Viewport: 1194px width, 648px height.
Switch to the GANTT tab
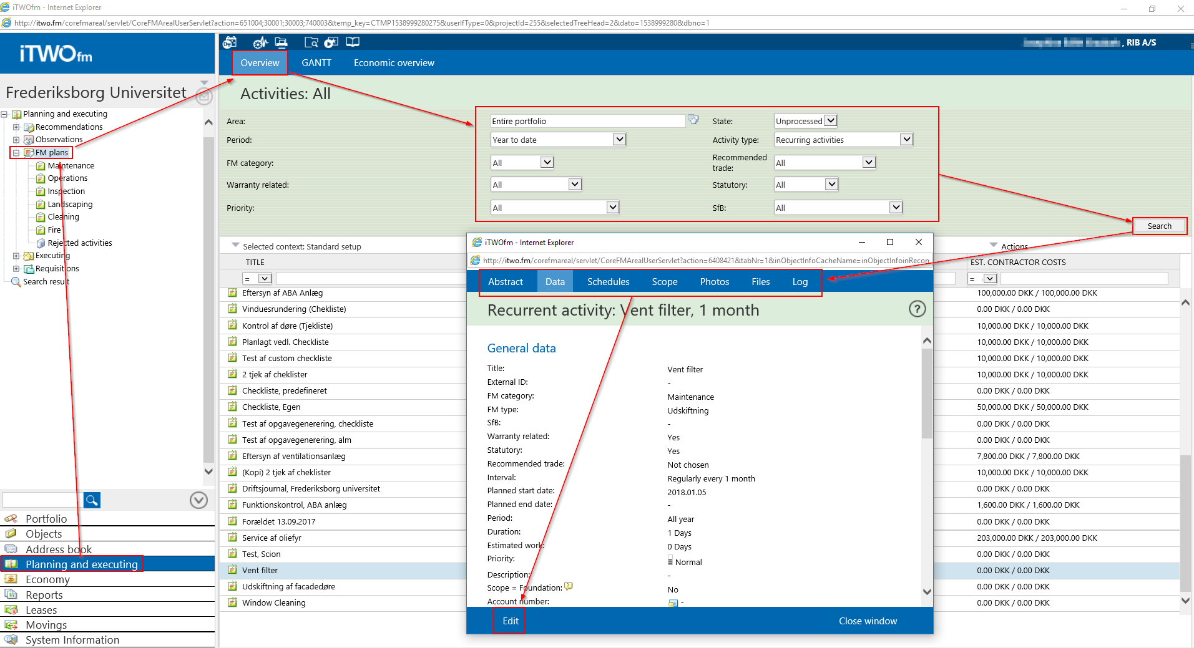point(316,63)
